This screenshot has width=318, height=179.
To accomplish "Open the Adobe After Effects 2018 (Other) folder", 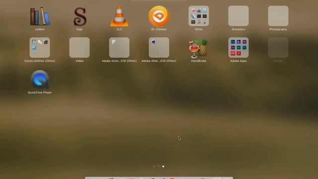I will [159, 48].
